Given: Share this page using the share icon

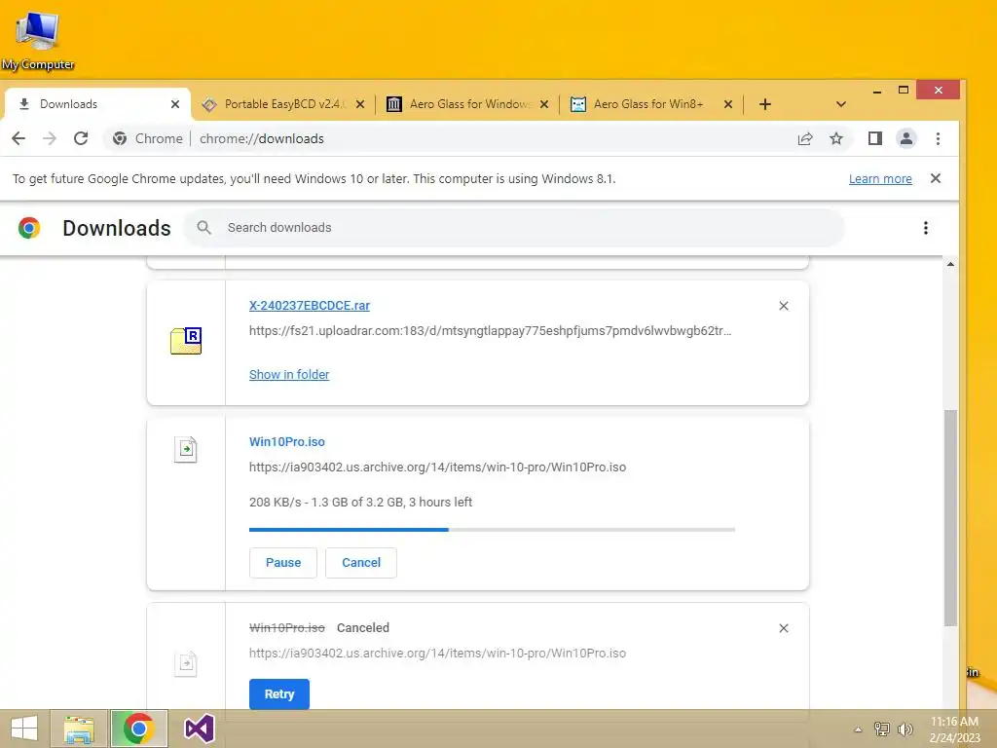Looking at the screenshot, I should click(x=805, y=138).
